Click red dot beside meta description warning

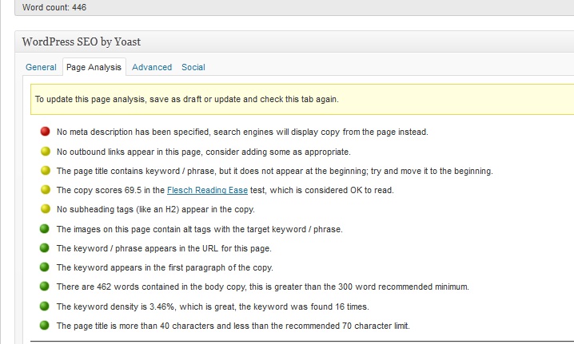coord(45,131)
